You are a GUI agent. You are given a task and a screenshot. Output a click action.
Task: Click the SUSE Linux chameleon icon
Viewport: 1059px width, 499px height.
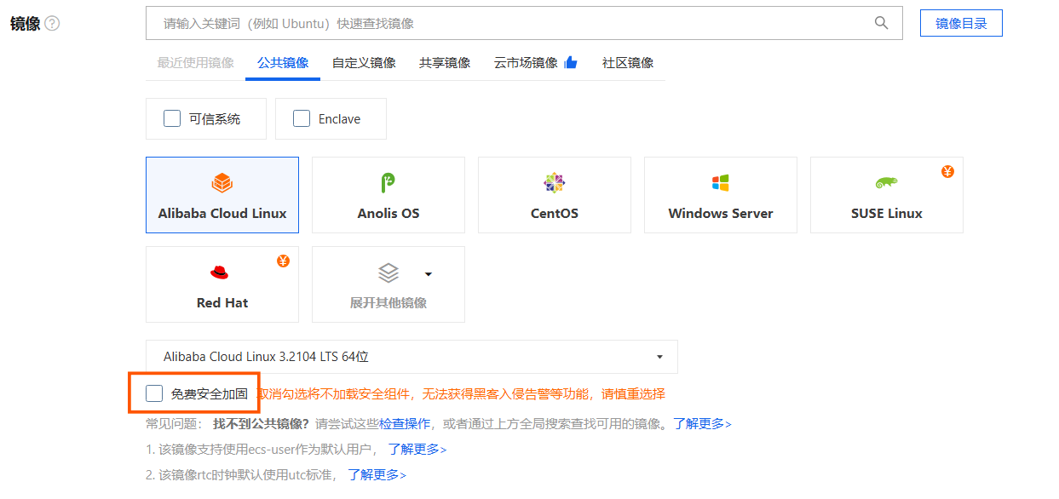[887, 183]
